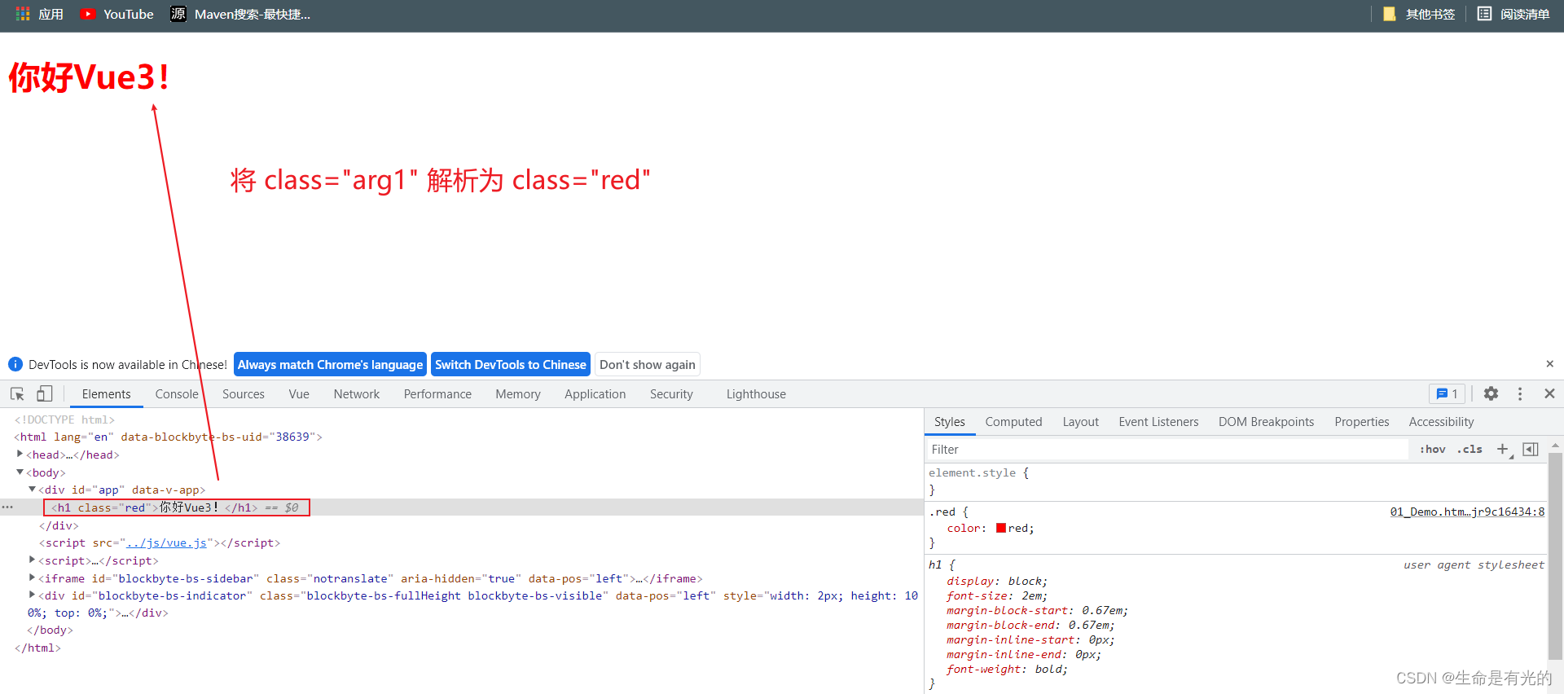The width and height of the screenshot is (1564, 694).
Task: Open the Security tab
Action: (671, 393)
